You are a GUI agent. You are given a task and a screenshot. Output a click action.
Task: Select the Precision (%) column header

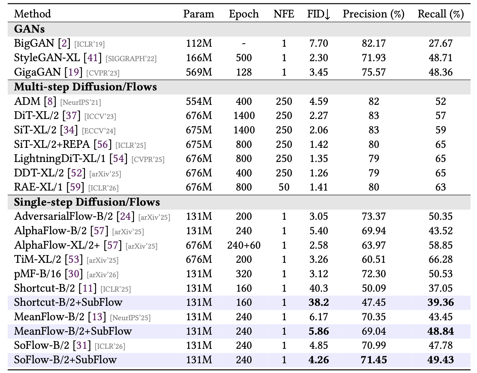tap(373, 14)
